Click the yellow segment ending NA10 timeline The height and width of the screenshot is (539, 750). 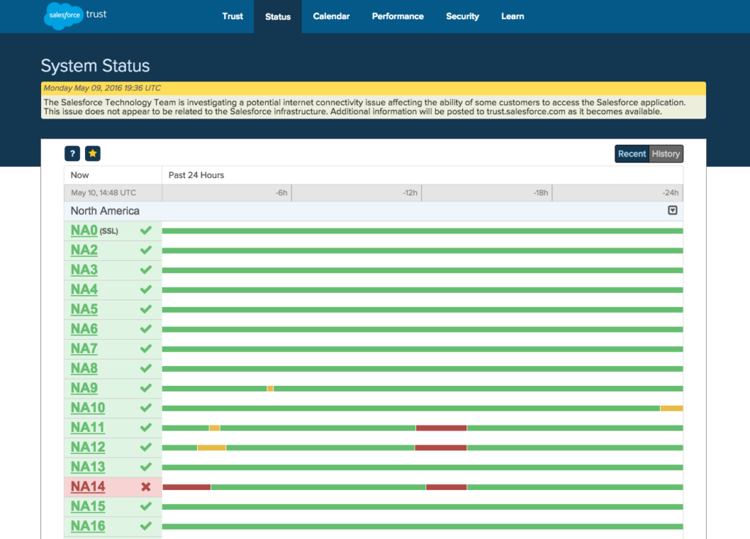pyautogui.click(x=672, y=408)
